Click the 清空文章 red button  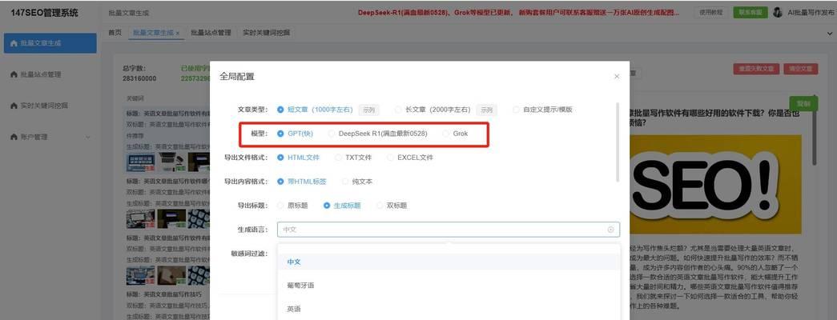[801, 69]
